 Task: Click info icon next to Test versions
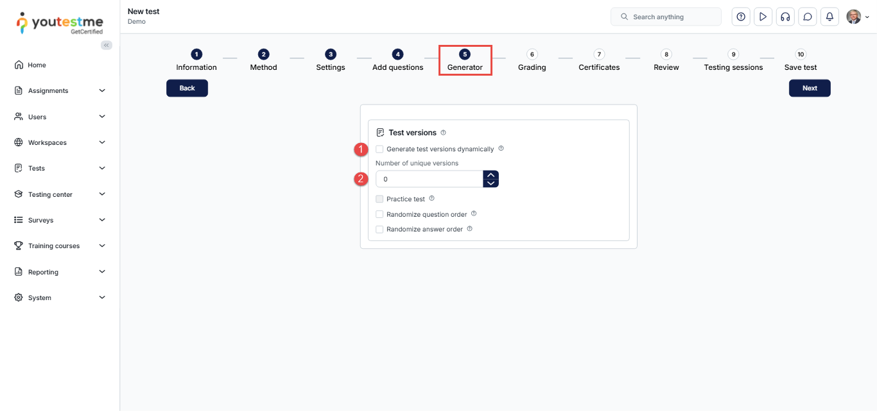[x=443, y=133]
